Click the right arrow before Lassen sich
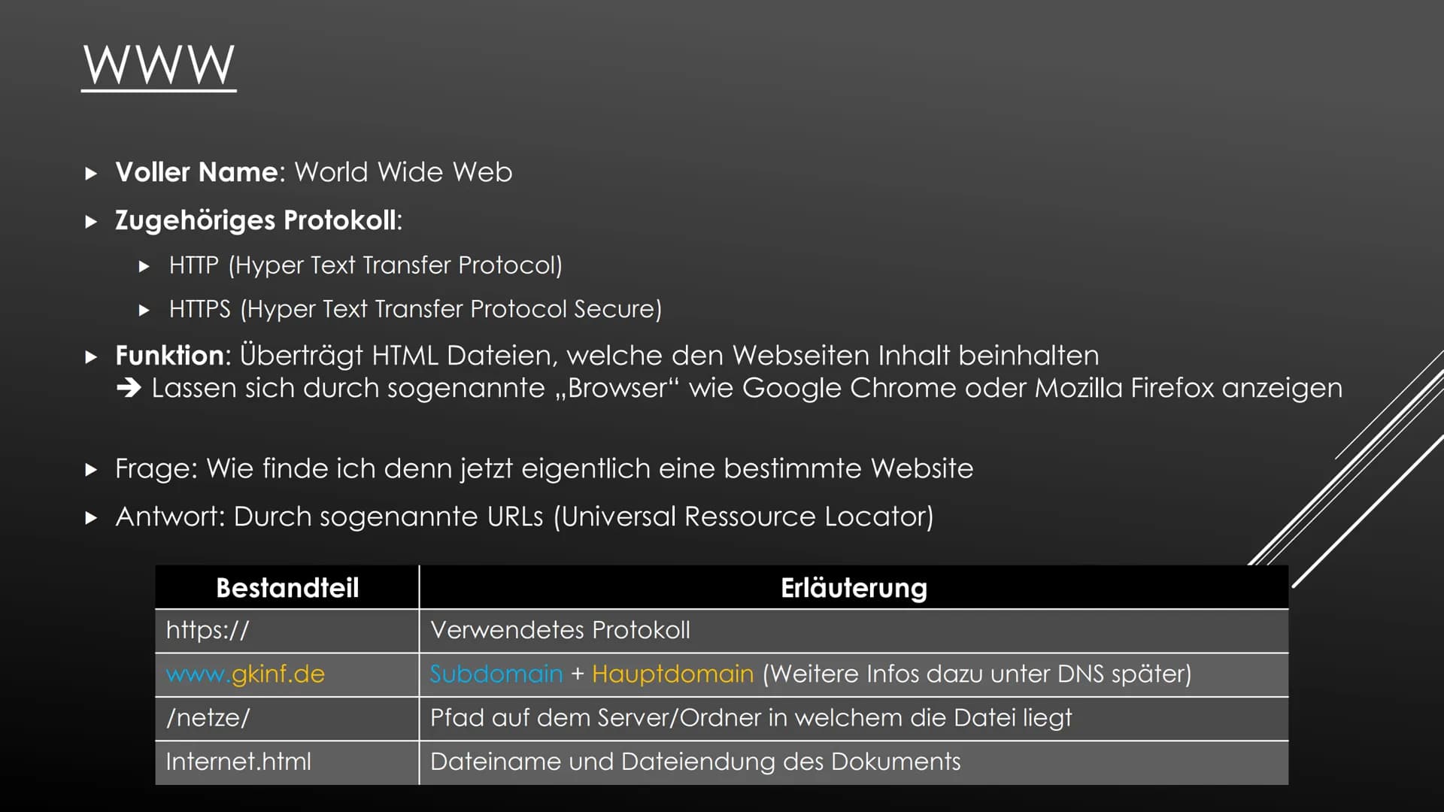 coord(129,388)
